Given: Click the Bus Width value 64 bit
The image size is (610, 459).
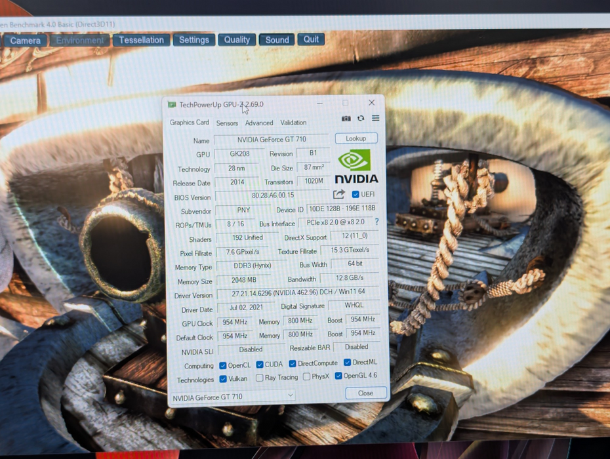Looking at the screenshot, I should coord(355,264).
